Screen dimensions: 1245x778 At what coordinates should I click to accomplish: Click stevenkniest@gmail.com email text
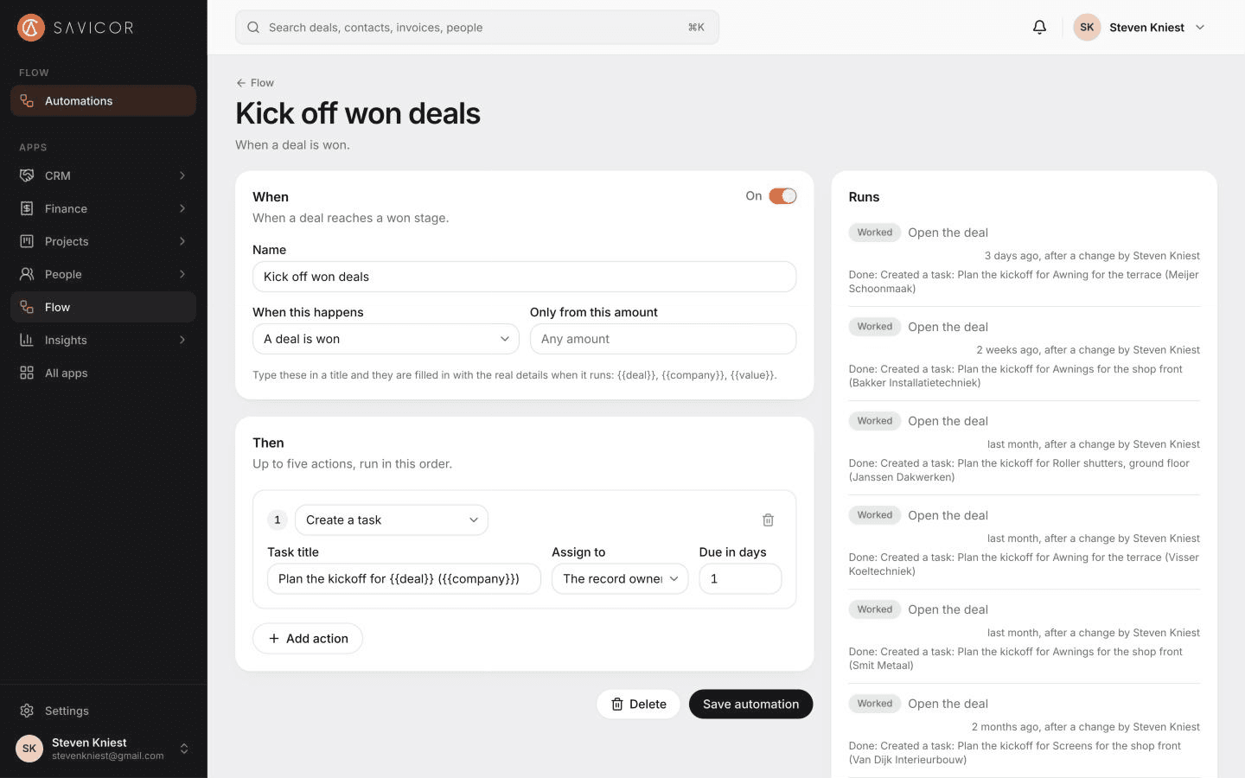click(x=107, y=756)
